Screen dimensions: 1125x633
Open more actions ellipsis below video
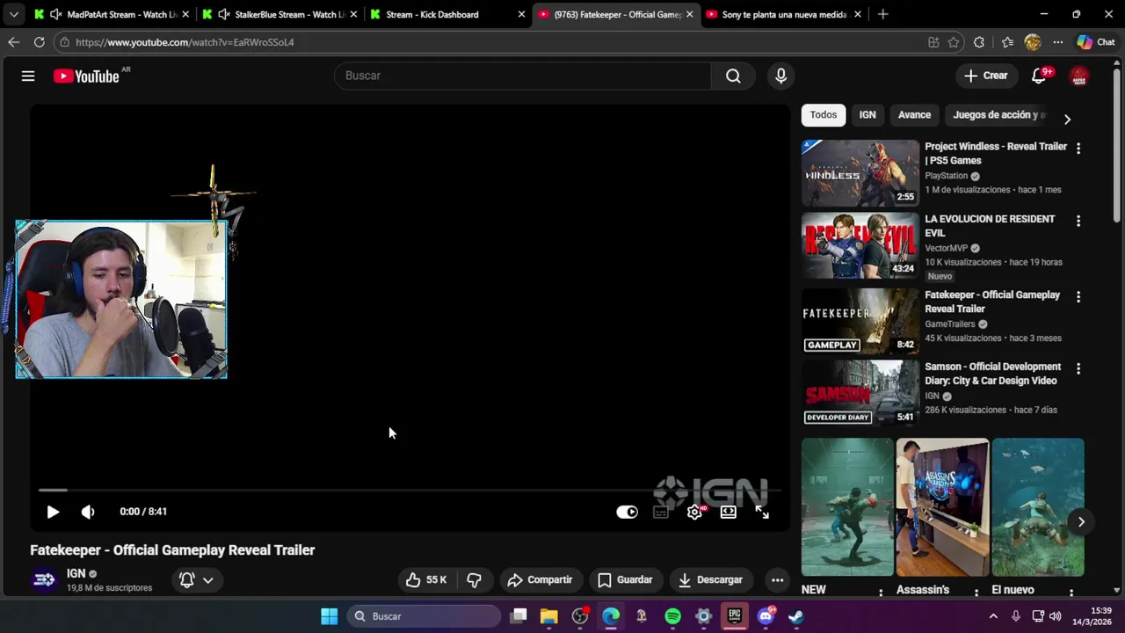[777, 579]
